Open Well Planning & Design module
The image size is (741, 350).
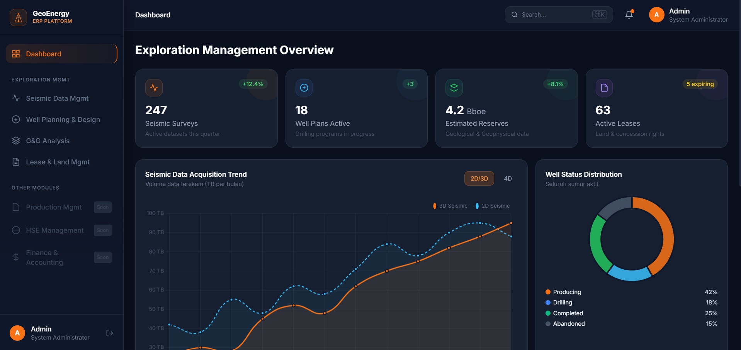61,119
